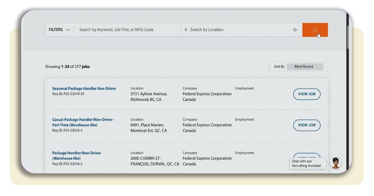Click the orange search magnifier button

pyautogui.click(x=315, y=30)
